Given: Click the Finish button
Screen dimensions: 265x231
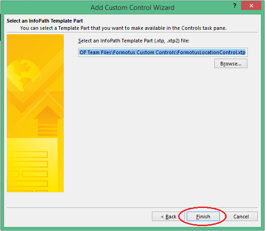Looking at the screenshot, I should (203, 216).
